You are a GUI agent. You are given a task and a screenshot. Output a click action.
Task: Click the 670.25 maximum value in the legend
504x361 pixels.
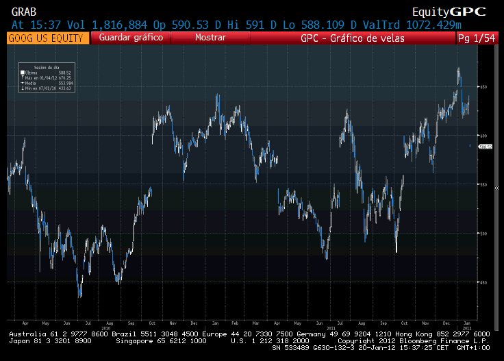coord(64,78)
